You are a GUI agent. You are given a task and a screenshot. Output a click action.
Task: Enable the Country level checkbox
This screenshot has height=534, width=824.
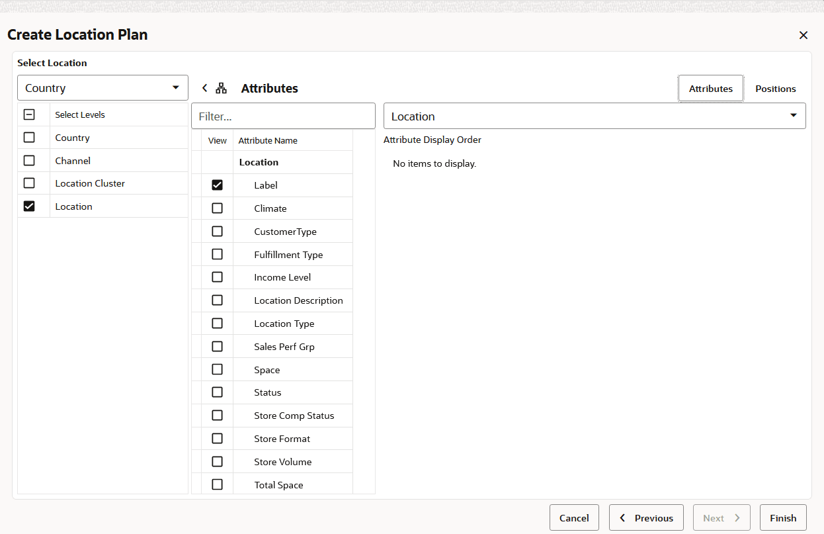(29, 137)
